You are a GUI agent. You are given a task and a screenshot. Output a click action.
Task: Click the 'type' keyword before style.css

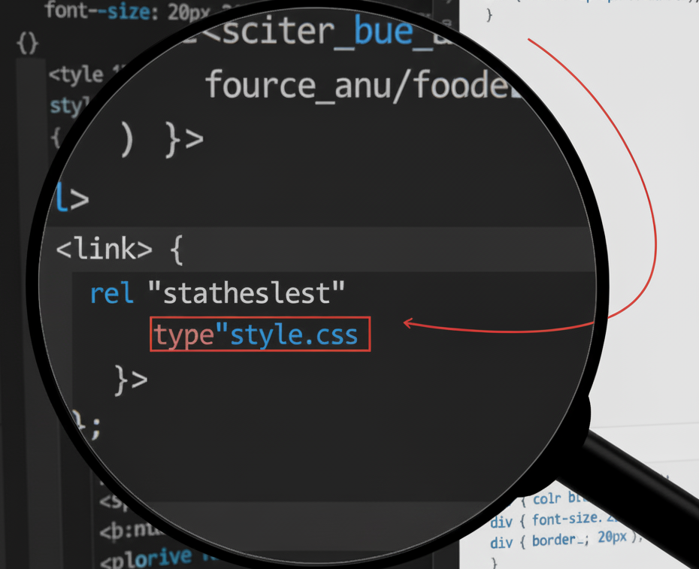point(184,335)
